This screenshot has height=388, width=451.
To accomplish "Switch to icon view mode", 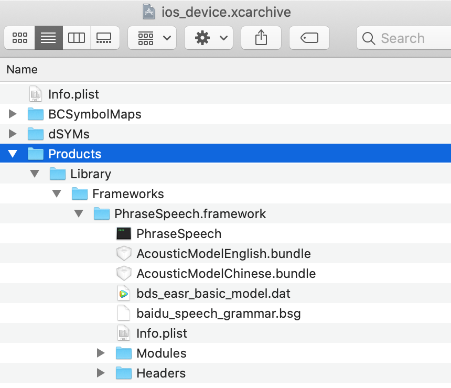I will 20,38.
